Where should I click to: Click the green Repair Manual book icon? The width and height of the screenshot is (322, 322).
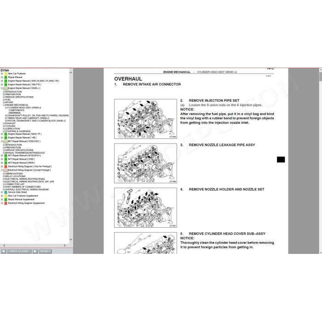pos(6,77)
